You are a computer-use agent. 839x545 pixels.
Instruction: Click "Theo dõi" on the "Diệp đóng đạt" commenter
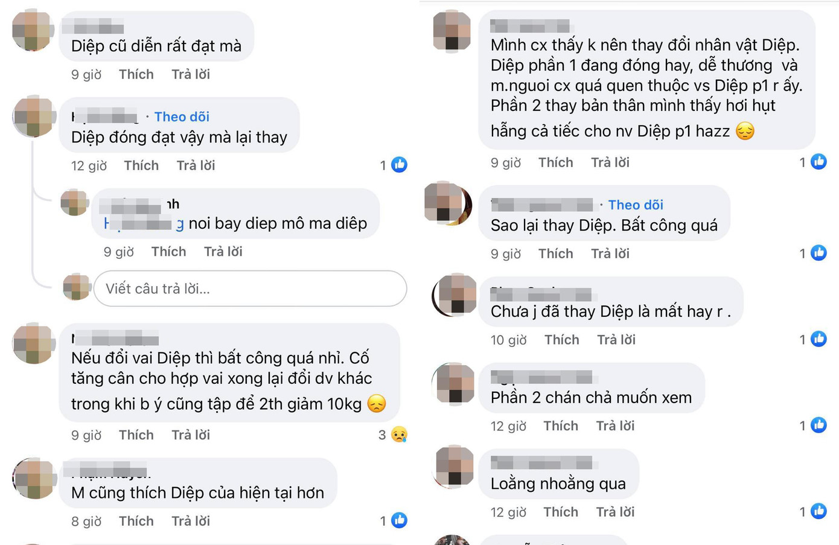pyautogui.click(x=182, y=116)
